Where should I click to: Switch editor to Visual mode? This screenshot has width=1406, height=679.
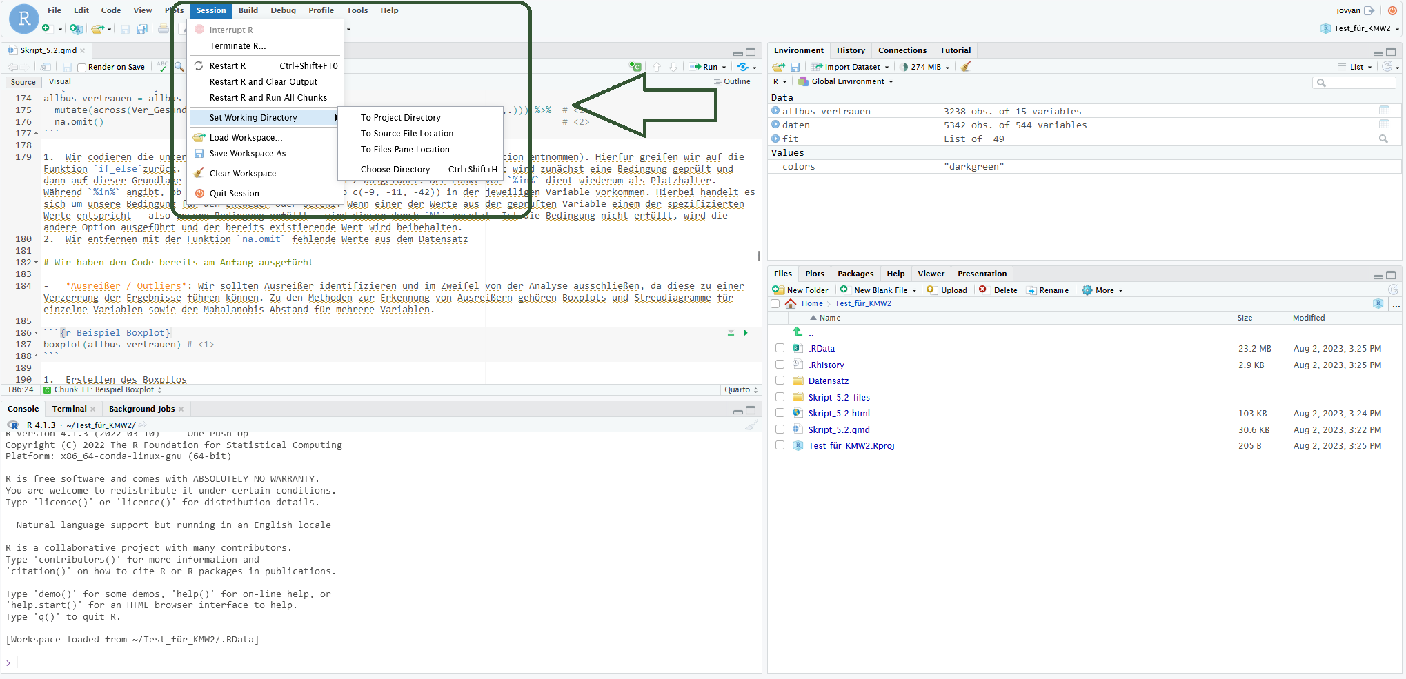point(60,81)
